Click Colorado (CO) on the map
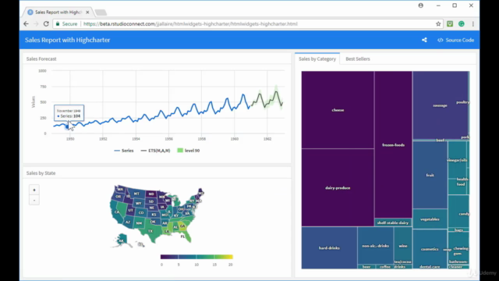Screen dimensions: 499x281 coord(141,212)
